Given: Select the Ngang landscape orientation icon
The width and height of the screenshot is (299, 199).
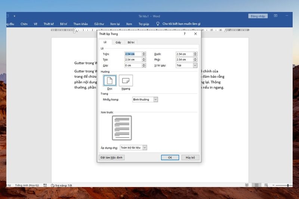Looking at the screenshot, I should click(126, 81).
